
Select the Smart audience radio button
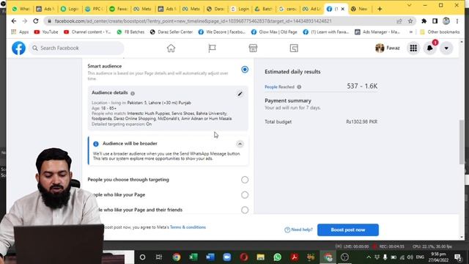point(245,70)
